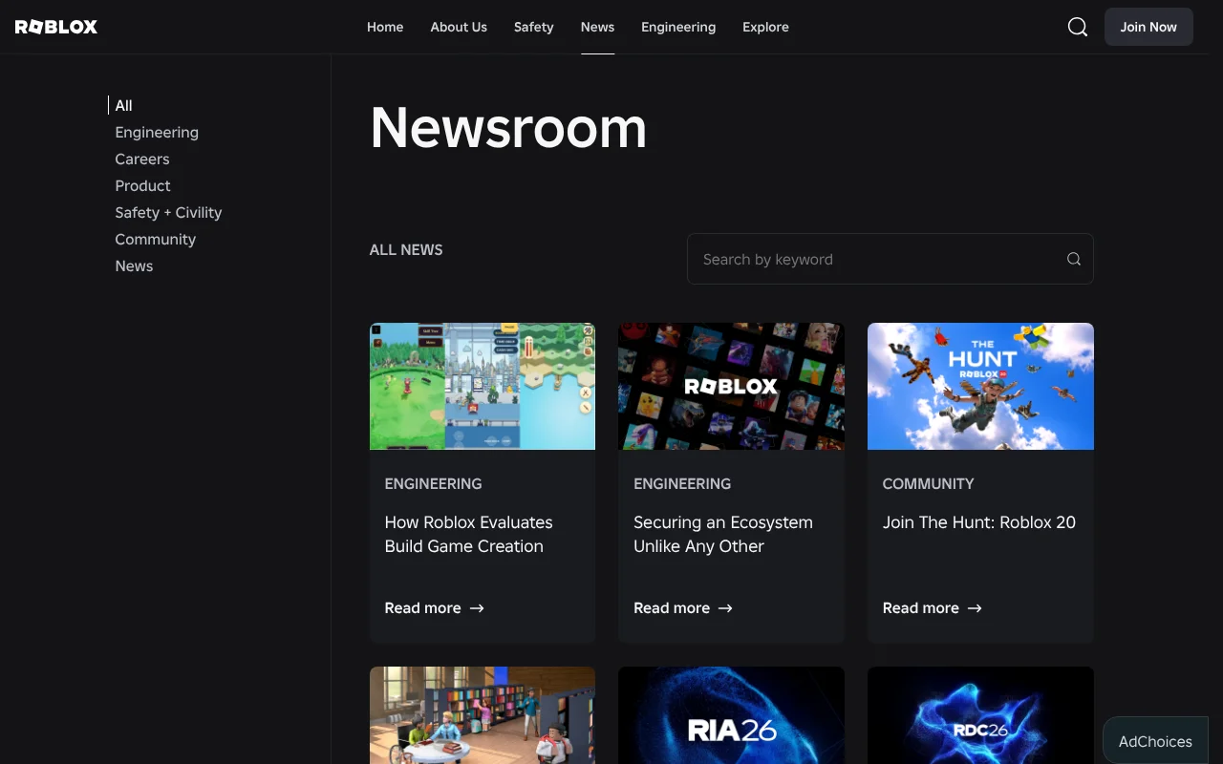Filter news by Product in the sidebar
This screenshot has width=1223, height=764.
coord(142,186)
